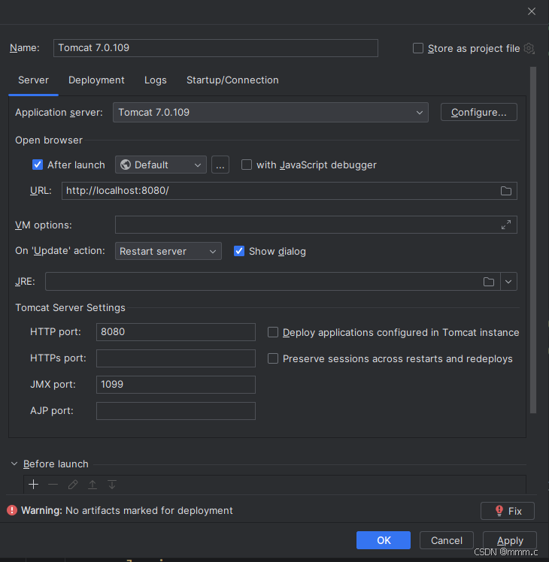Open Application server dropdown
Screen dimensions: 549x562
[271, 113]
